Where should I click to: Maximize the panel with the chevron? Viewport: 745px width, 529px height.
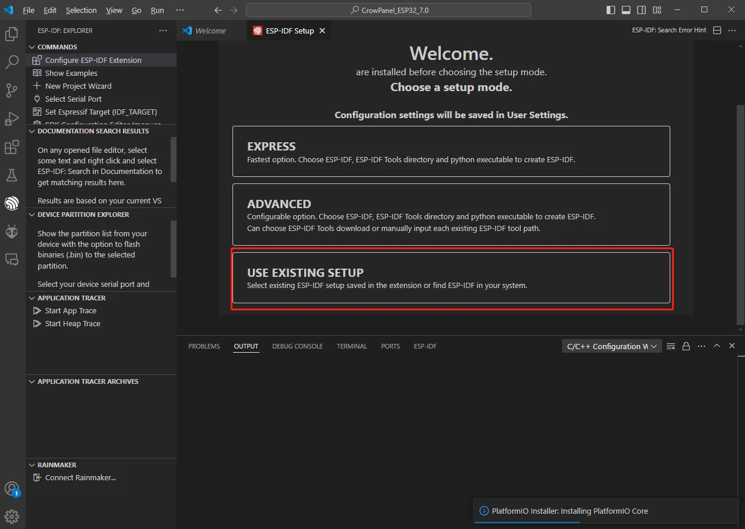click(717, 346)
